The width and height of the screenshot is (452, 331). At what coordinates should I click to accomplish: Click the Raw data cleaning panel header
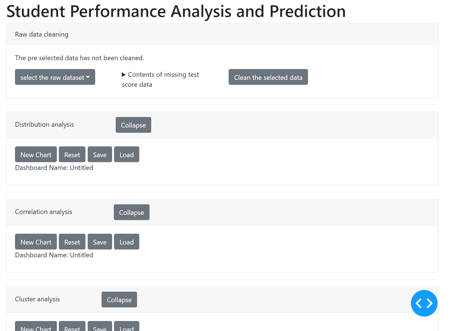pos(42,34)
